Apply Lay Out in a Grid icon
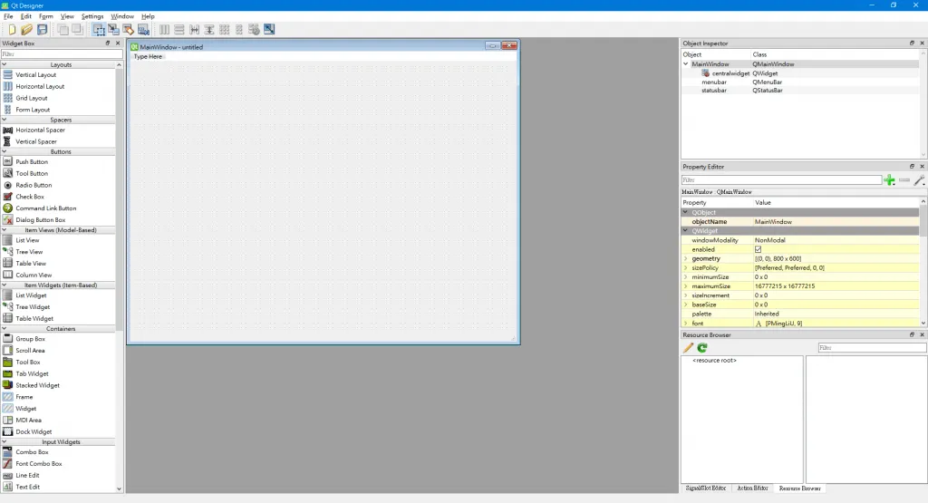This screenshot has width=928, height=503. coord(224,30)
